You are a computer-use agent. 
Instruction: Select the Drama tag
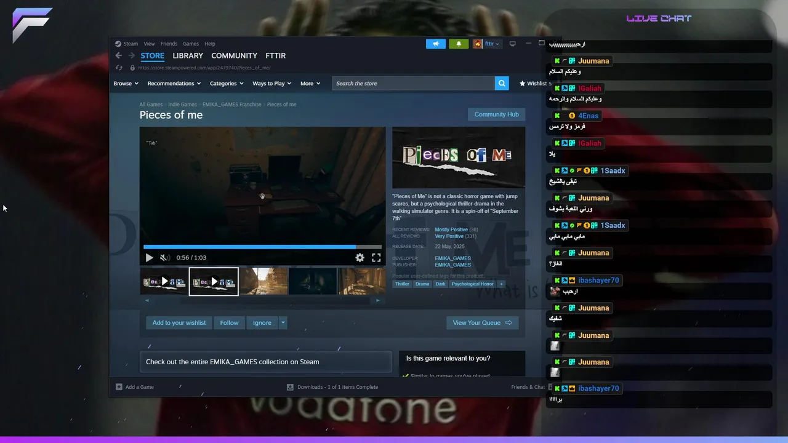pos(422,284)
